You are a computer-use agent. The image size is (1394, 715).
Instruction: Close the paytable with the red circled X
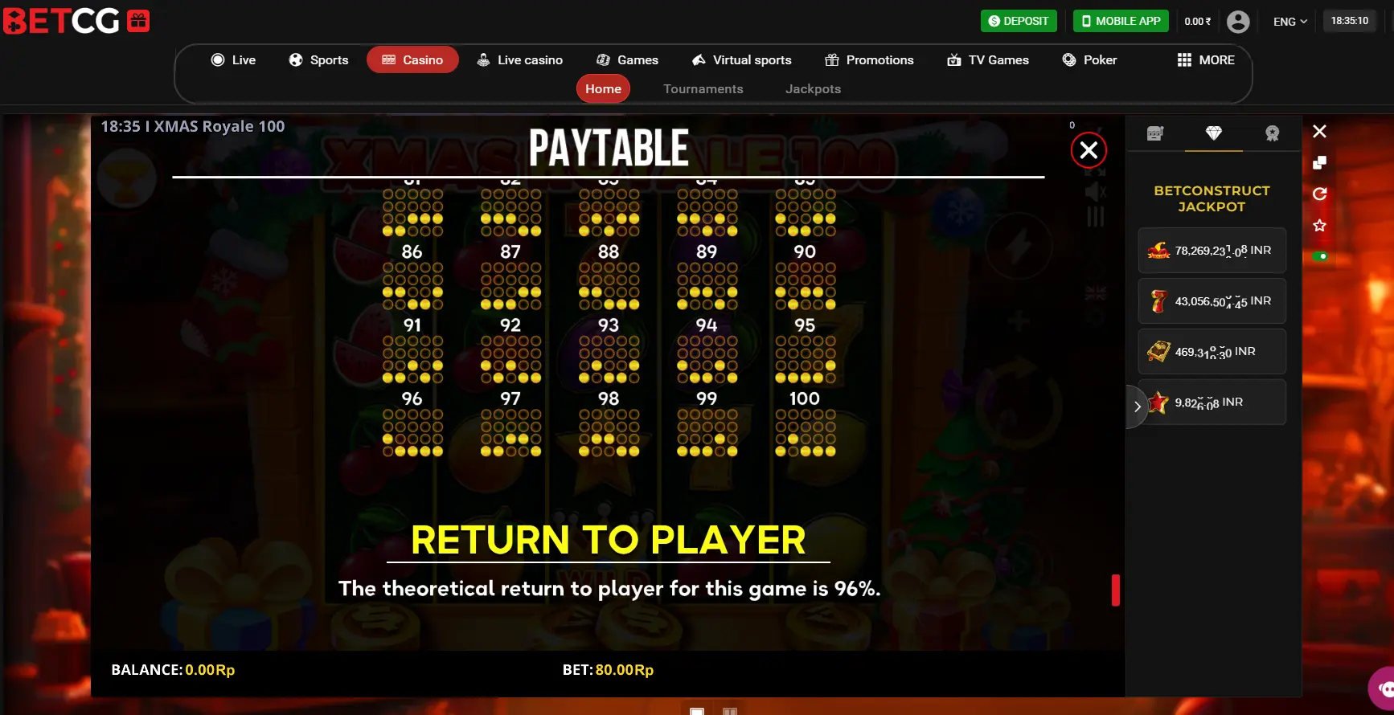click(1089, 150)
